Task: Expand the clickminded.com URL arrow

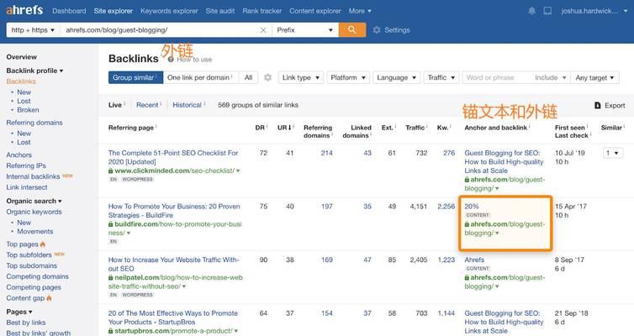Action: 238,171
